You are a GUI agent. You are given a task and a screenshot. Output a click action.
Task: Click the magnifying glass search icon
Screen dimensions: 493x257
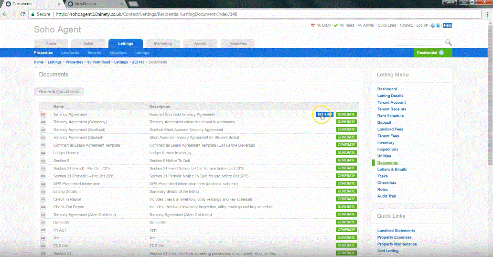(448, 43)
